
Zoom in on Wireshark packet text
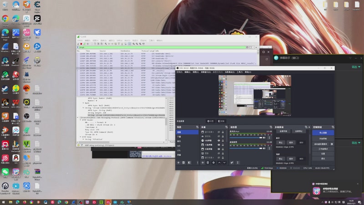pyautogui.click(x=133, y=44)
